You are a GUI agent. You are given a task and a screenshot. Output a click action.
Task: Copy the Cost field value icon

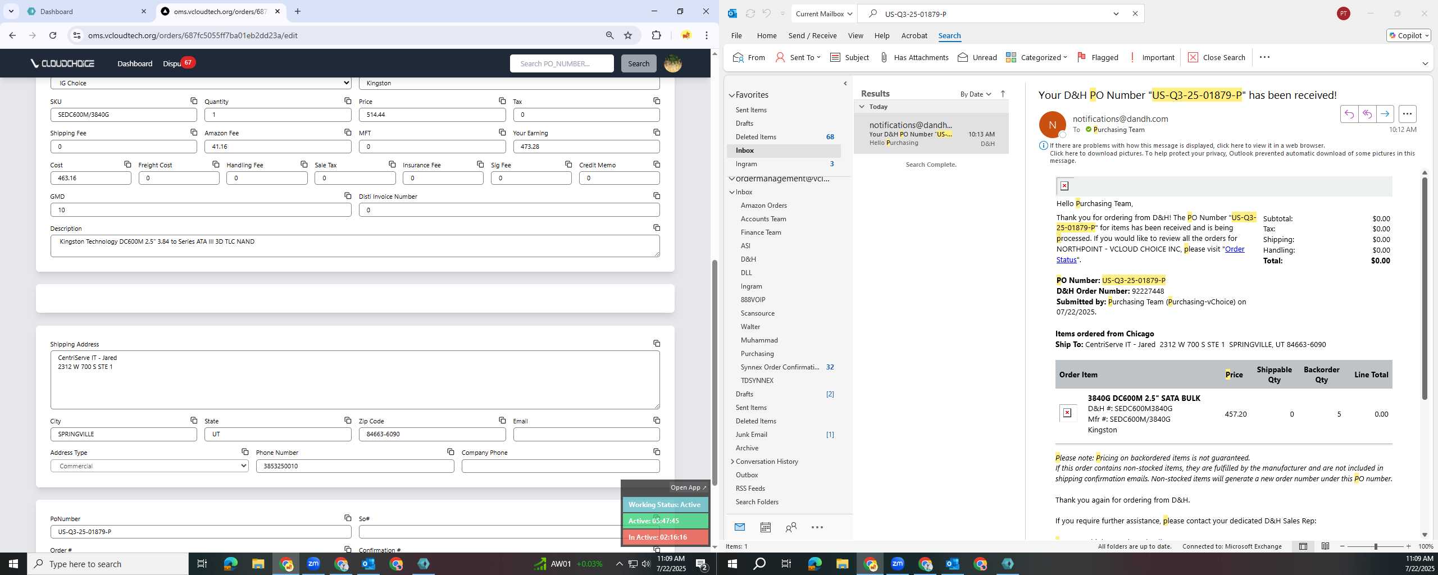pyautogui.click(x=128, y=165)
